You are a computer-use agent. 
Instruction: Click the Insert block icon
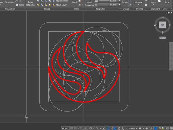click(x=74, y=2)
